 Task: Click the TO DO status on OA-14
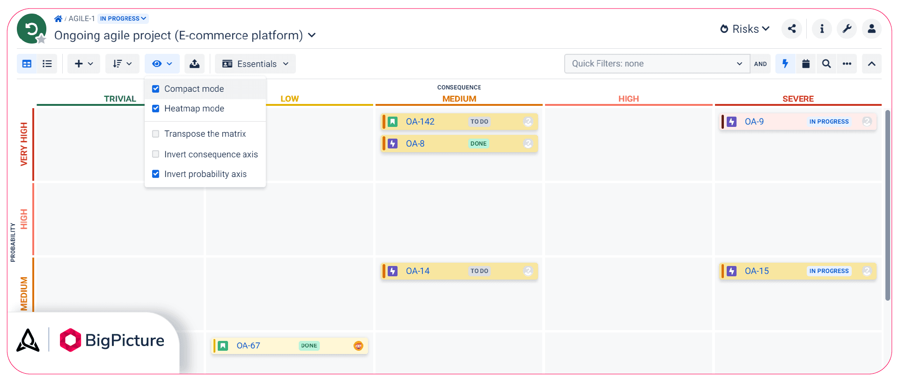479,271
